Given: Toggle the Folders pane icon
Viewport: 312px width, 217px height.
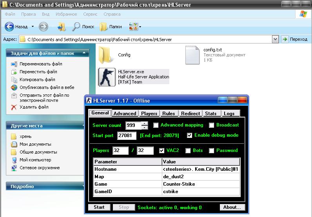Looking at the screenshot, I should click(x=103, y=27).
